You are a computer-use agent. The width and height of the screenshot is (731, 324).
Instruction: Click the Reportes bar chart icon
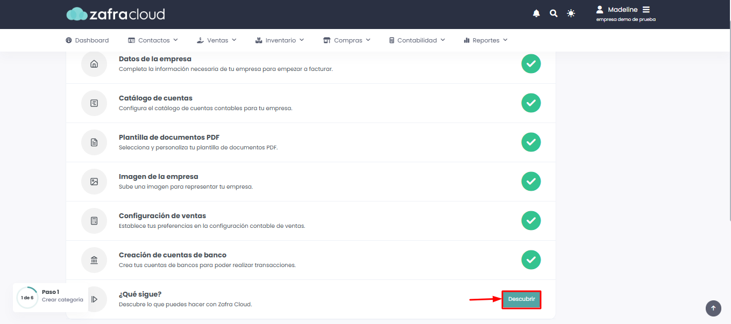click(467, 40)
